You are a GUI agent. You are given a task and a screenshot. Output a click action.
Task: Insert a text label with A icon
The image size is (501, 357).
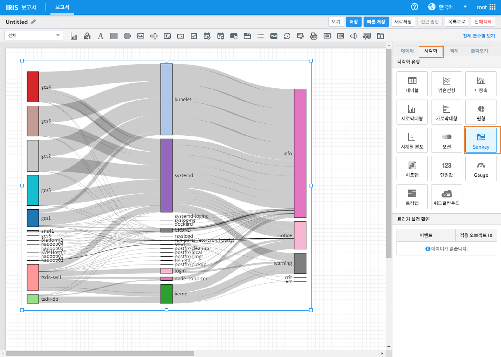(101, 36)
